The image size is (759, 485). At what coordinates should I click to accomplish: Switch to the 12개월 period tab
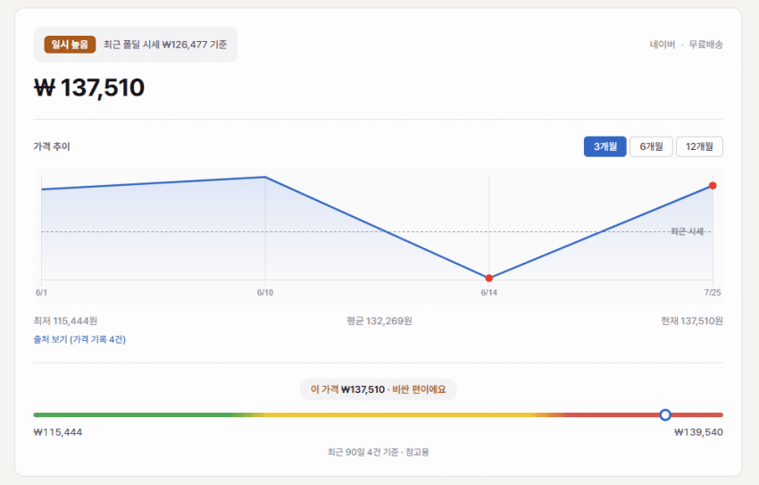tap(699, 146)
